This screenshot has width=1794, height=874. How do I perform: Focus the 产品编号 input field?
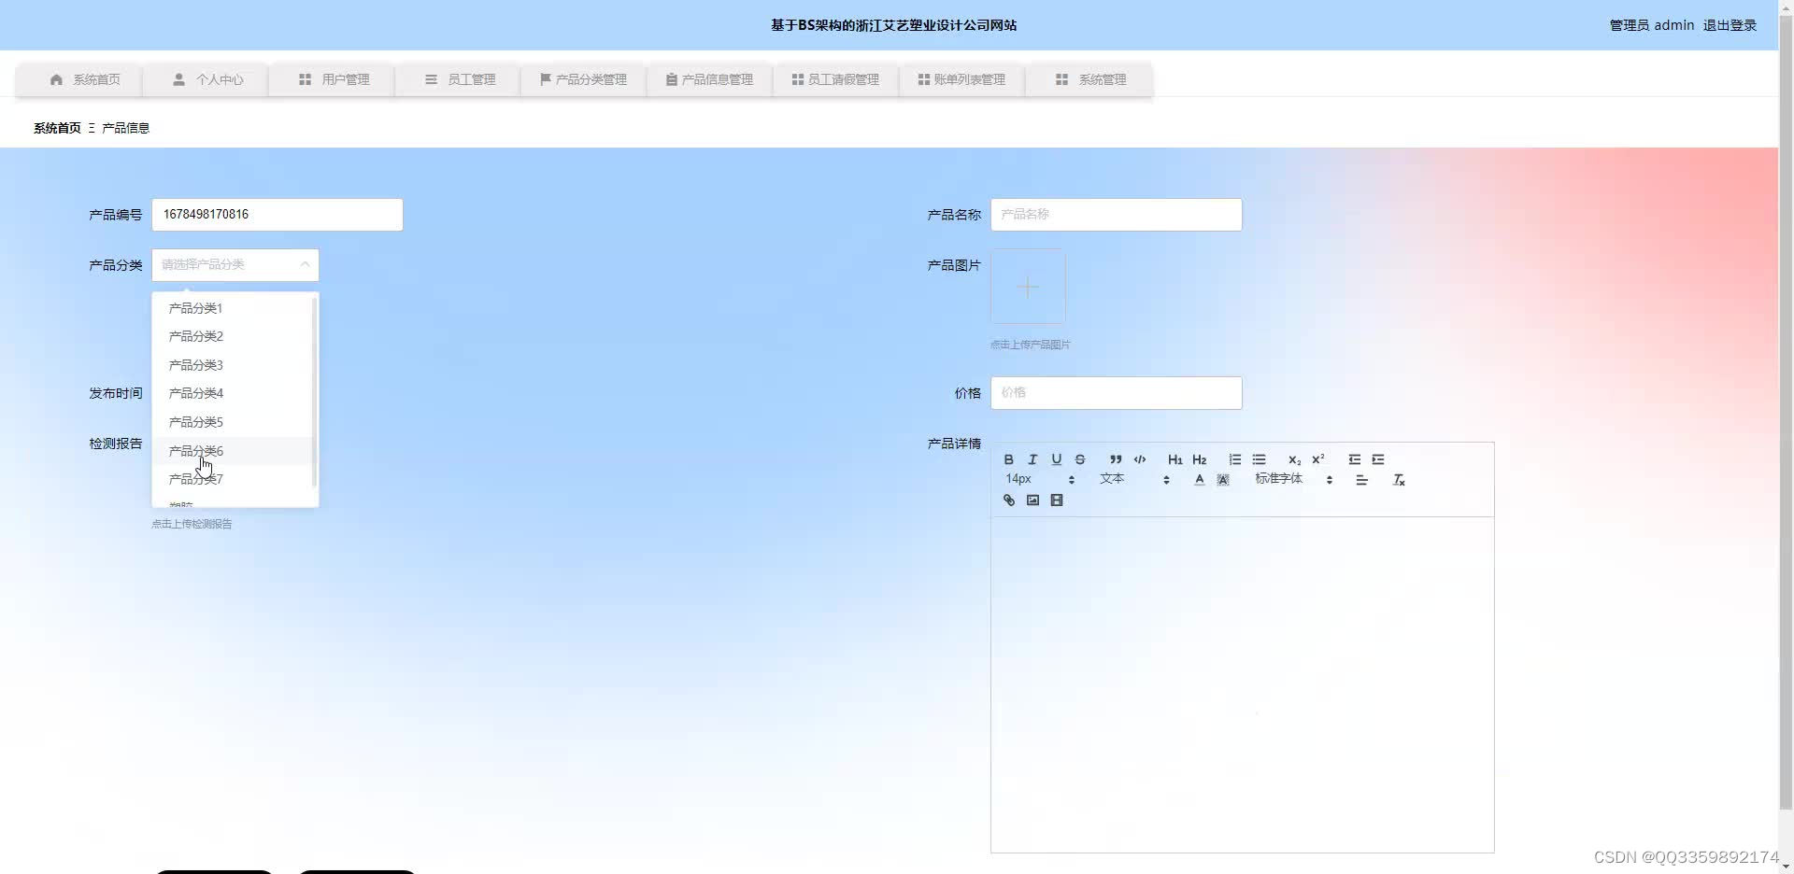(278, 215)
